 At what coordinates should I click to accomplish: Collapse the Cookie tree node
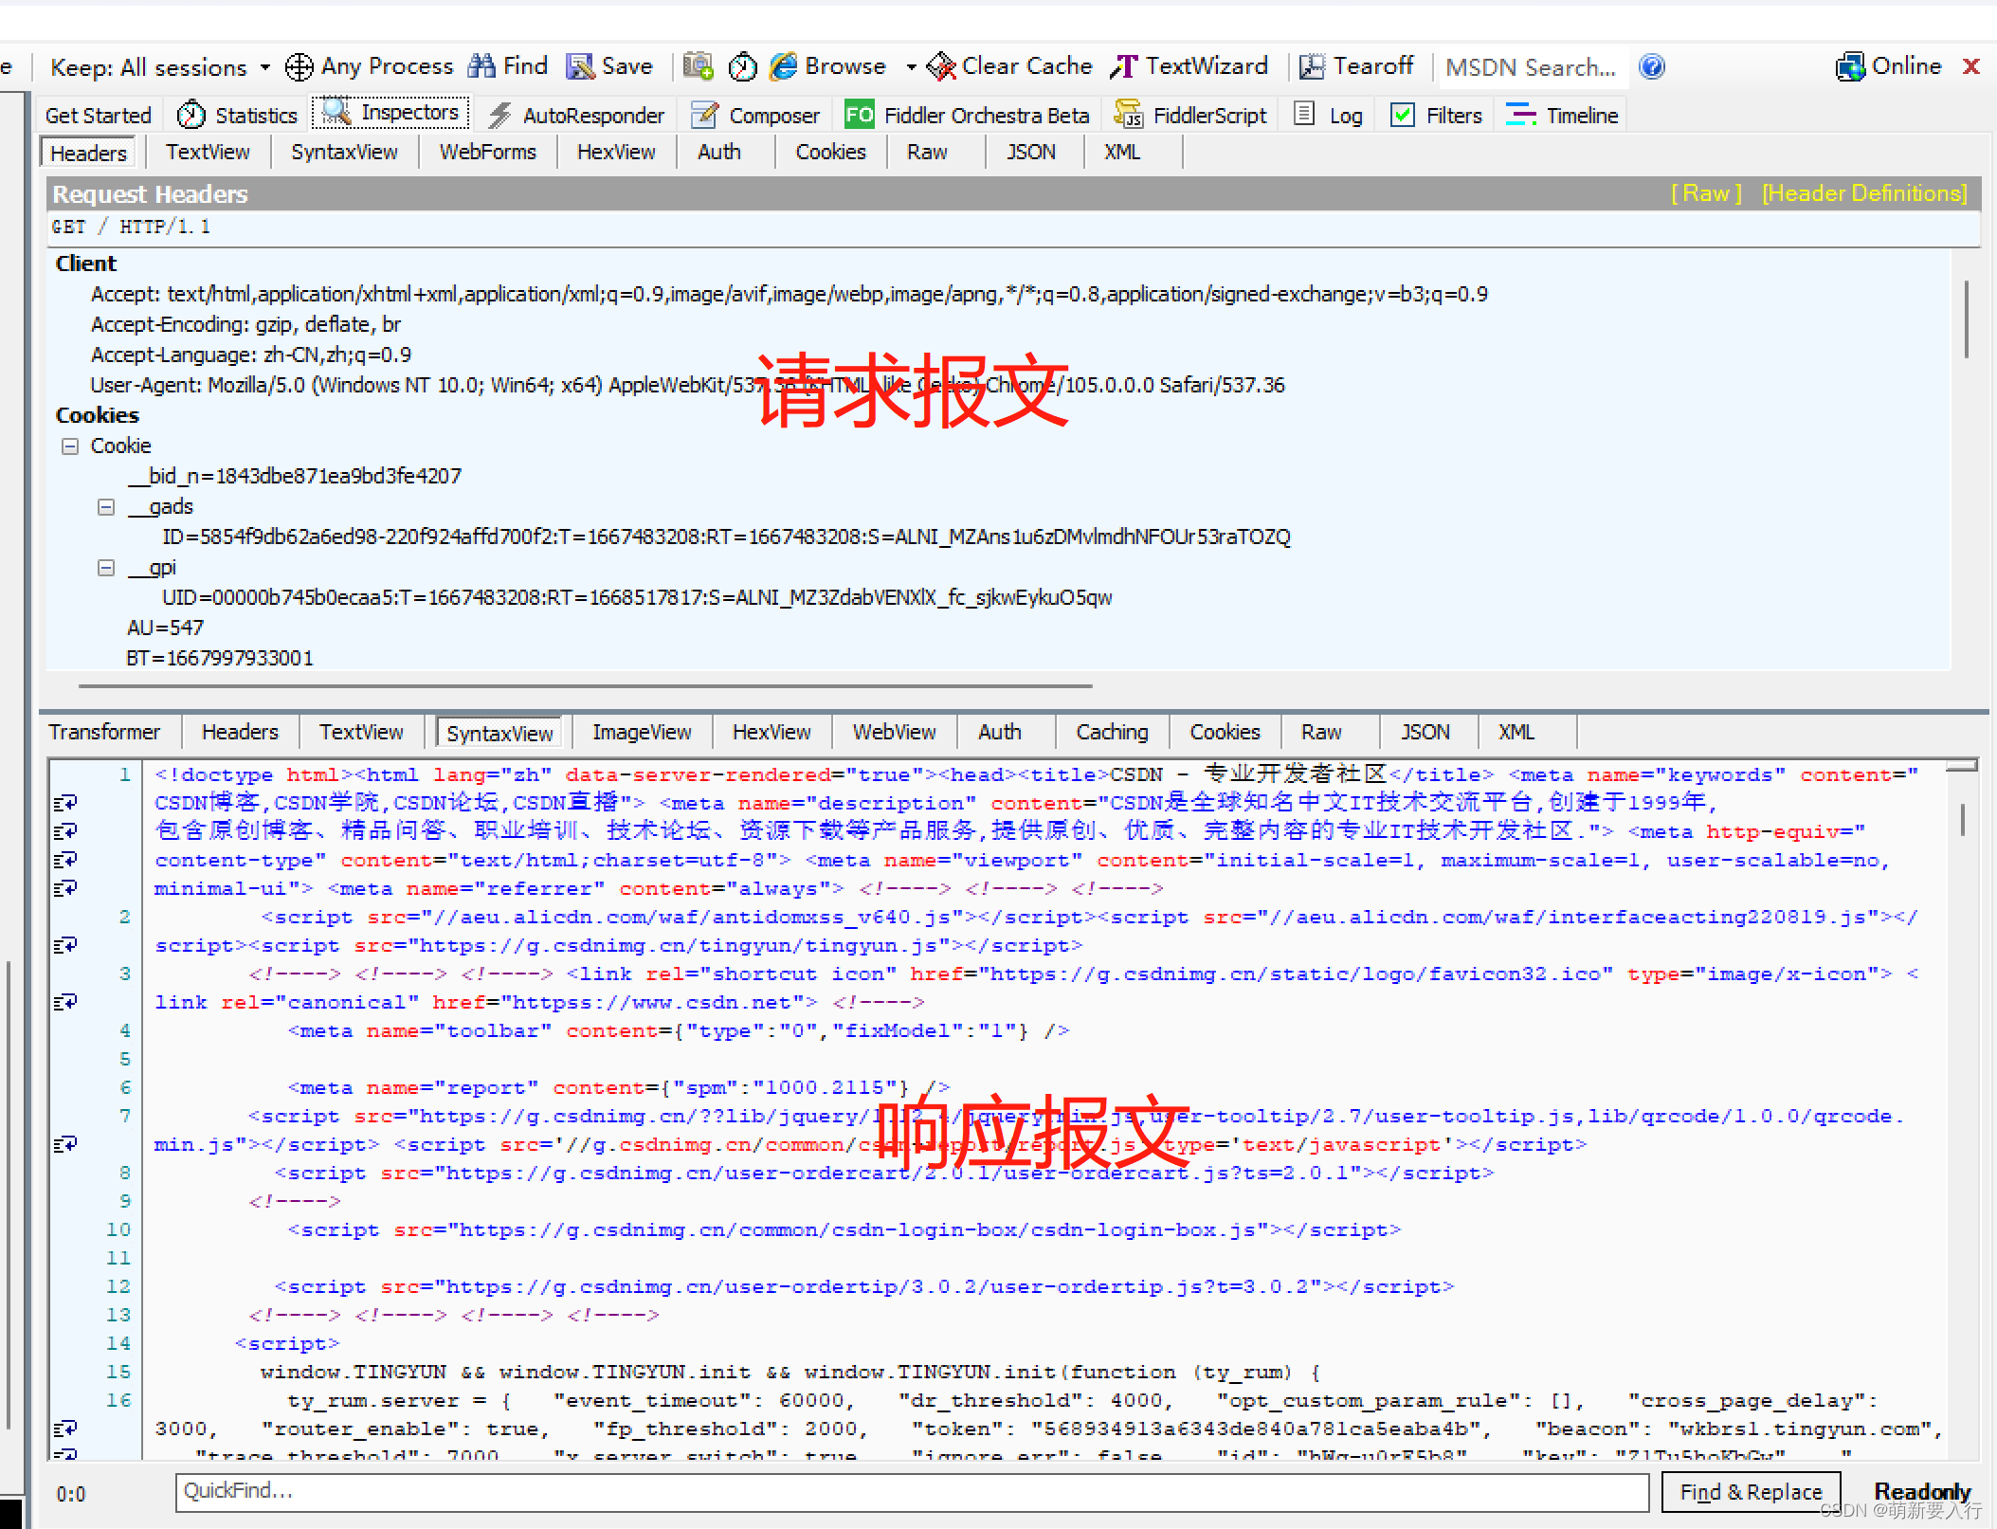tap(70, 446)
